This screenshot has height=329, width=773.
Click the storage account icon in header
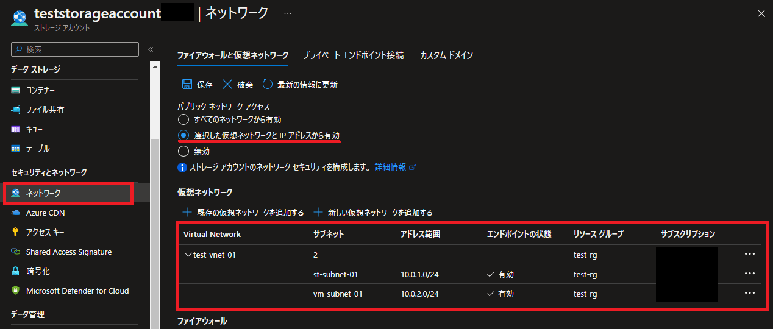[x=20, y=19]
